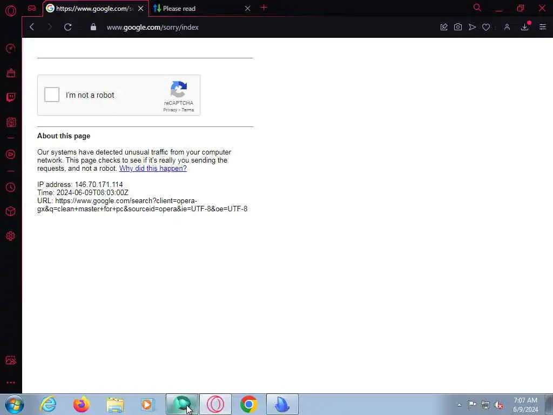Open GX Corner gamepad tab icon

tap(32, 9)
